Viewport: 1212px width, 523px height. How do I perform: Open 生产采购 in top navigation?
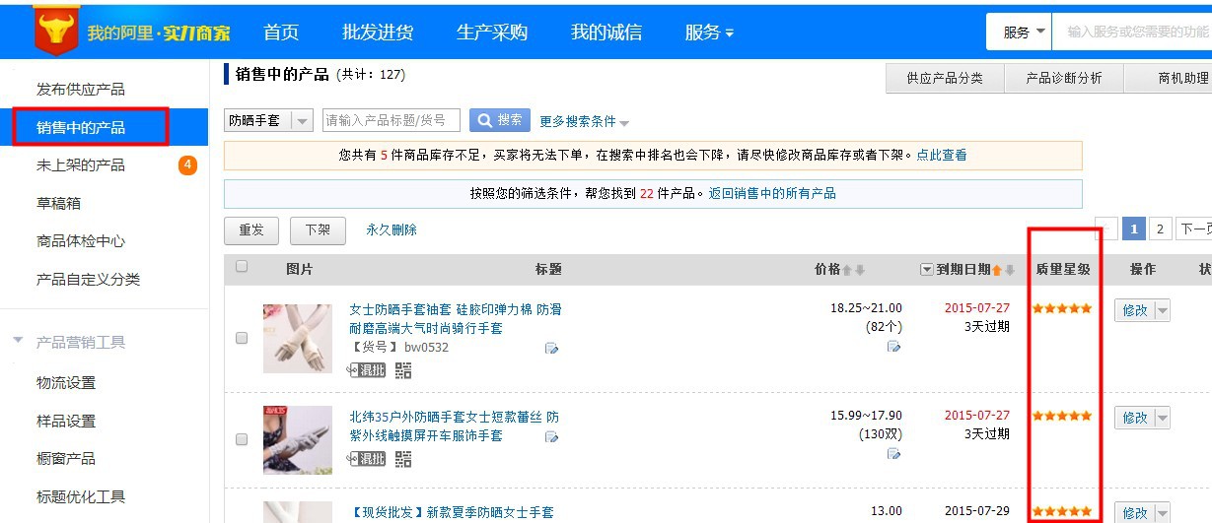(492, 33)
